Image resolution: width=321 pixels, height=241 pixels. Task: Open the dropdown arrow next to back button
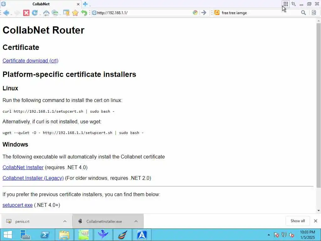coord(11,14)
